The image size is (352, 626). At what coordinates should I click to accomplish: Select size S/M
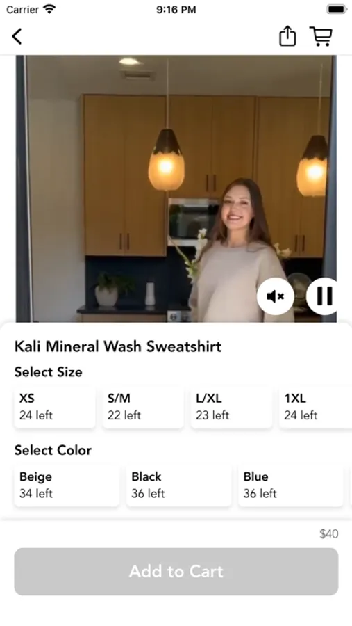(143, 407)
